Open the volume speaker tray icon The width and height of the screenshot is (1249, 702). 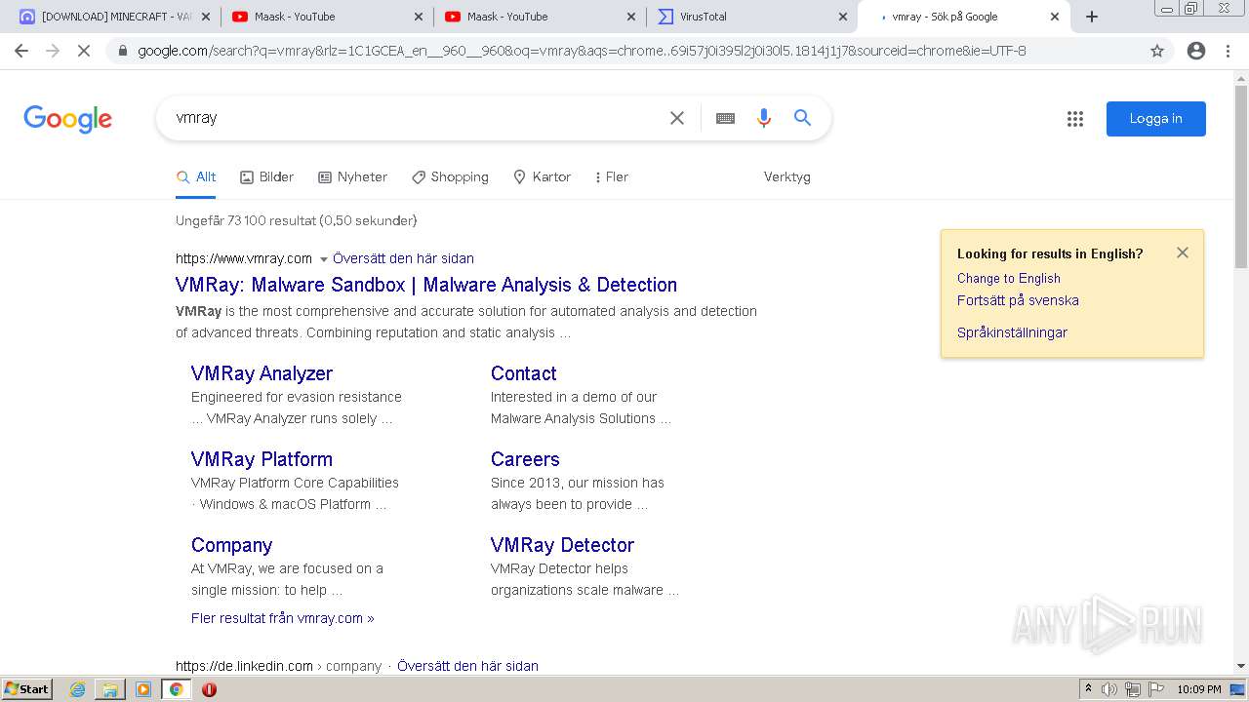(x=1109, y=689)
